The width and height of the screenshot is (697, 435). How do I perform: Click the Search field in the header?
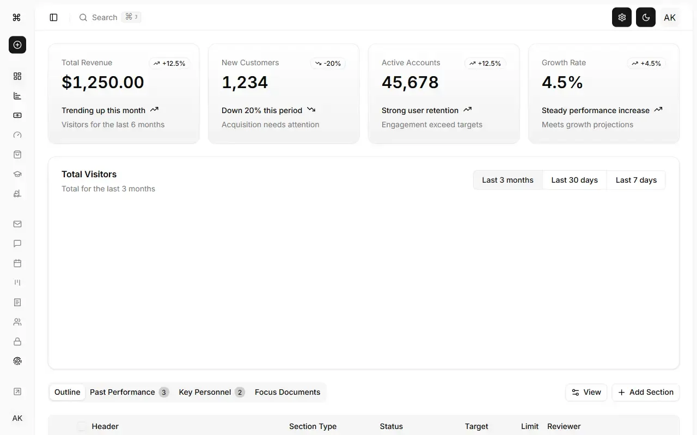click(110, 17)
